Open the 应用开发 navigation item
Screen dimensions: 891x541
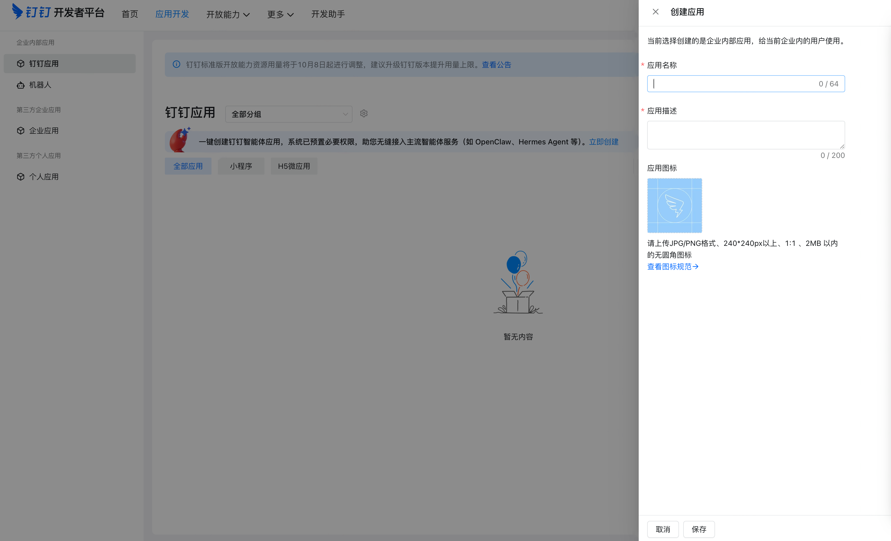[x=172, y=14]
